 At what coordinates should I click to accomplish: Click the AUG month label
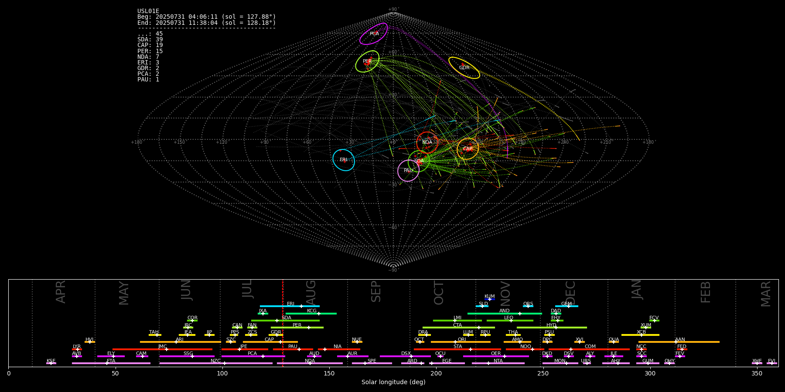point(311,291)
